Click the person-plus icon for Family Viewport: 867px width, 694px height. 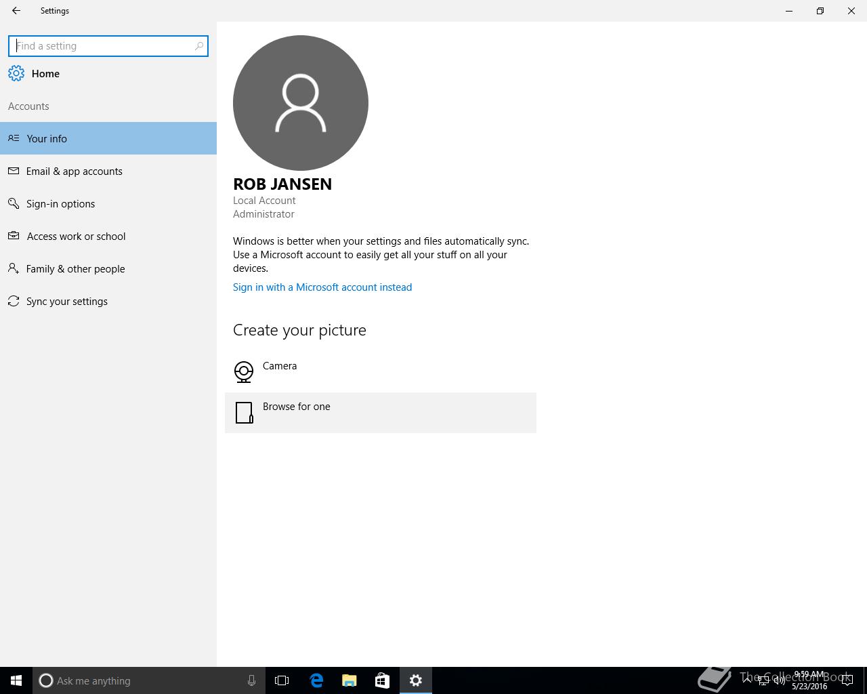coord(14,268)
